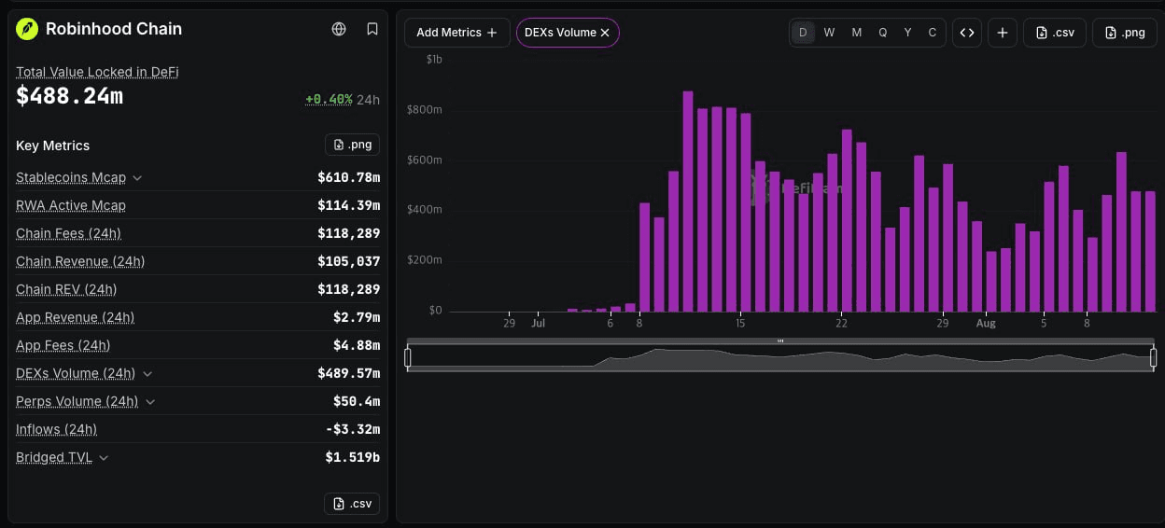Export chart data as .csv
The image size is (1165, 528).
coord(1055,33)
